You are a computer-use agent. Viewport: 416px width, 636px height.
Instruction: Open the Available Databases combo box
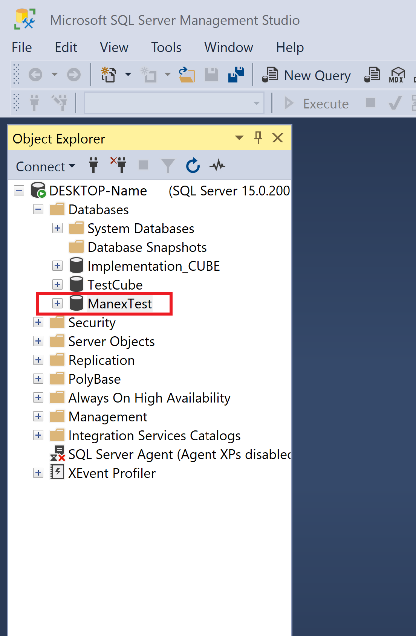[x=174, y=103]
